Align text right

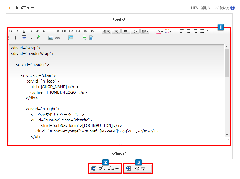(195, 31)
